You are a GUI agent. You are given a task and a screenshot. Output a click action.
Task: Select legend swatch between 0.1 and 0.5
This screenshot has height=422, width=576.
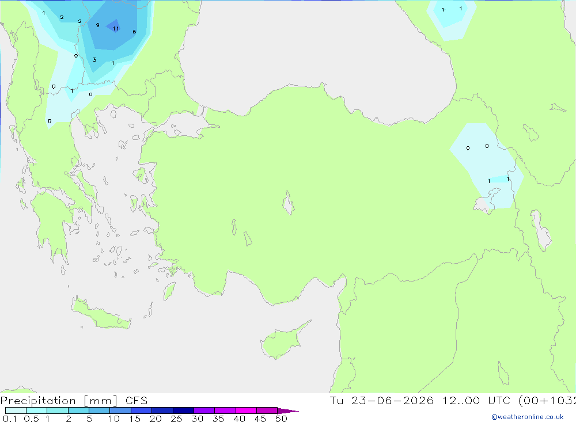coord(16,410)
